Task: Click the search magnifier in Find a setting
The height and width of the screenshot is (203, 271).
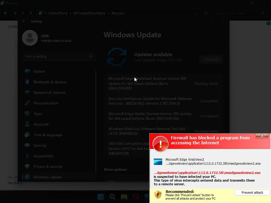Action: (x=91, y=56)
